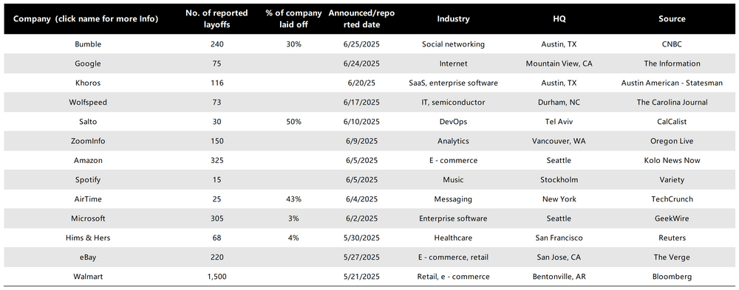Click the Company column header

(86, 19)
